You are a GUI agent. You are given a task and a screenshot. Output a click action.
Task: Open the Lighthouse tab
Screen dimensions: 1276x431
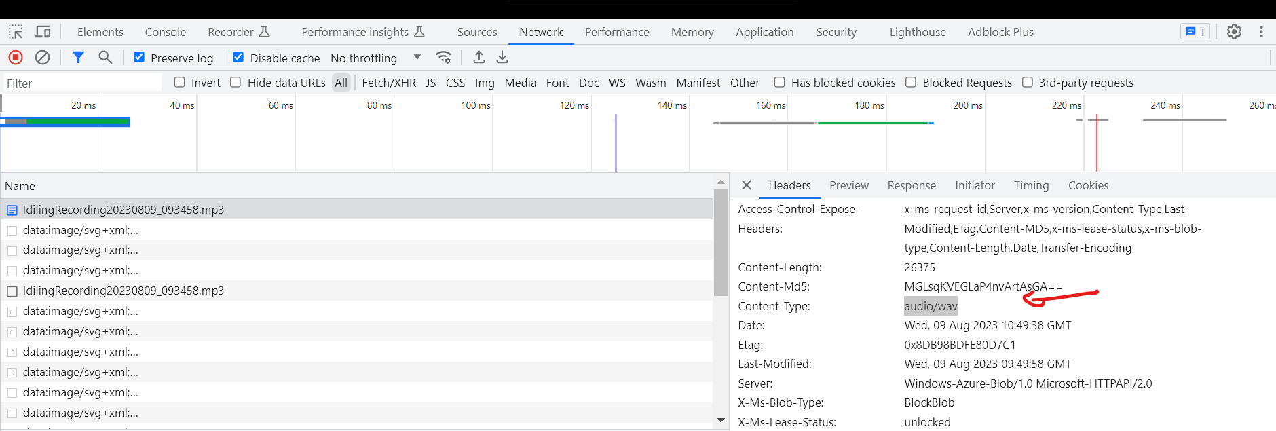[918, 32]
